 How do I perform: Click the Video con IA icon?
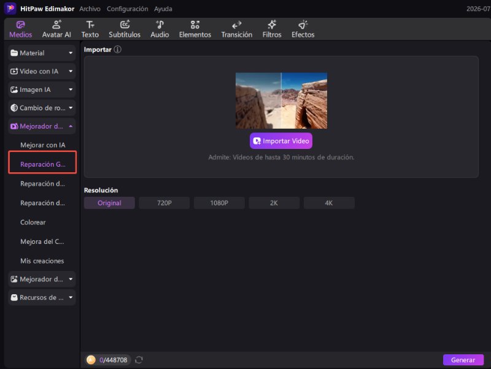(x=14, y=71)
